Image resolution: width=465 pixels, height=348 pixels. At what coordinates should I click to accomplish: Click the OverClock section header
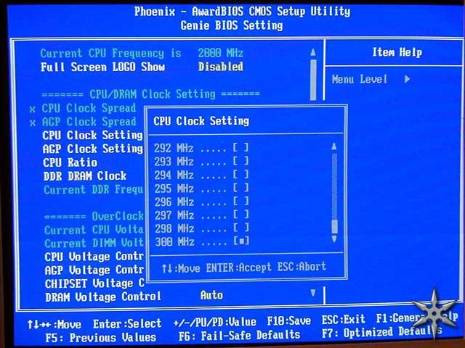pyautogui.click(x=94, y=216)
